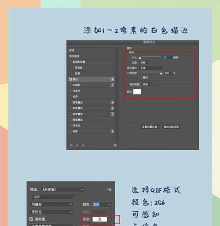
Task: Click the trash delete-effect icon
Action: 115,145
